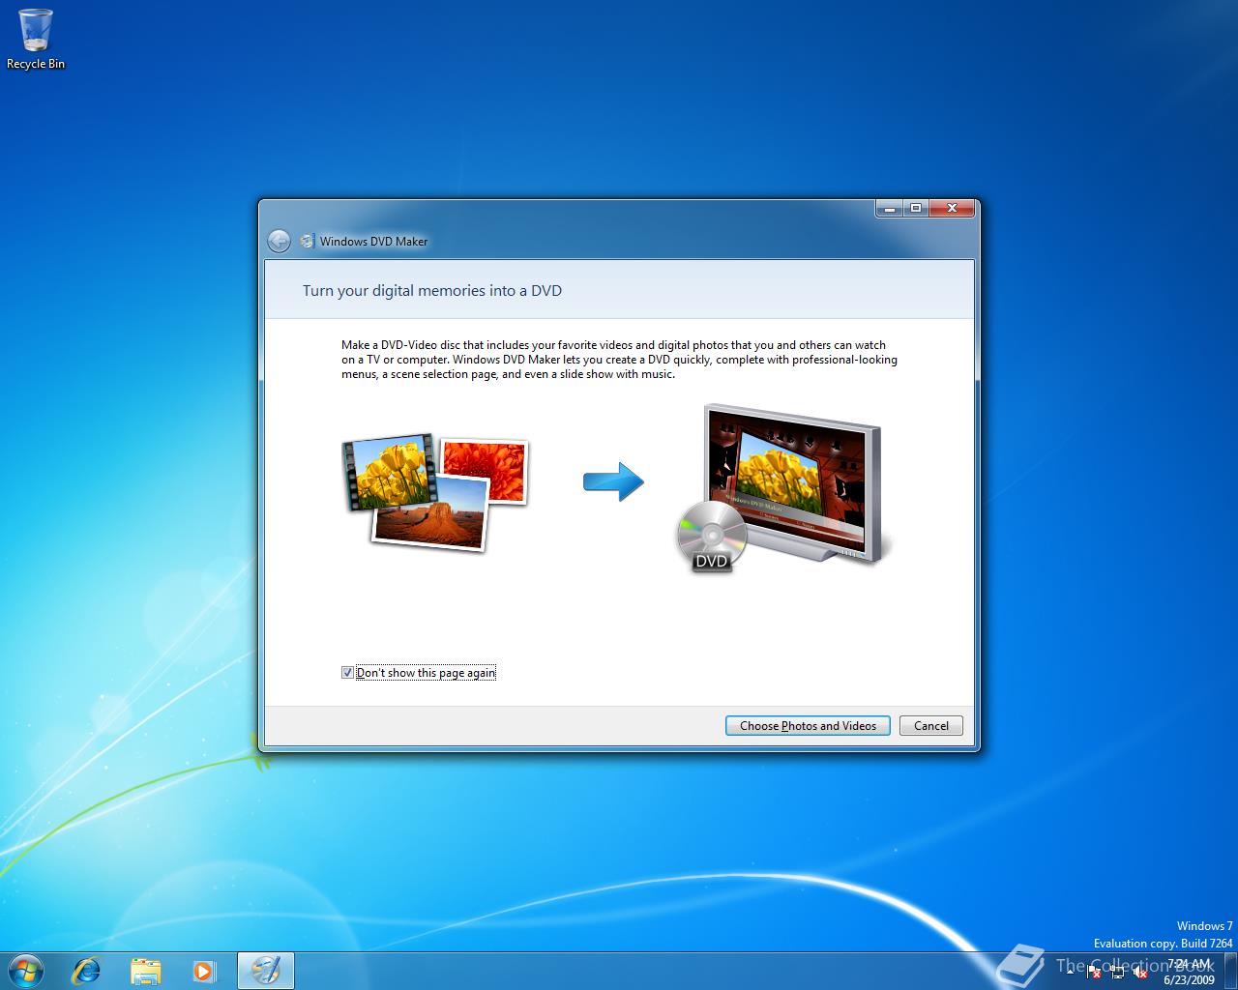Open the network tray icon
The image size is (1238, 990).
1117,971
